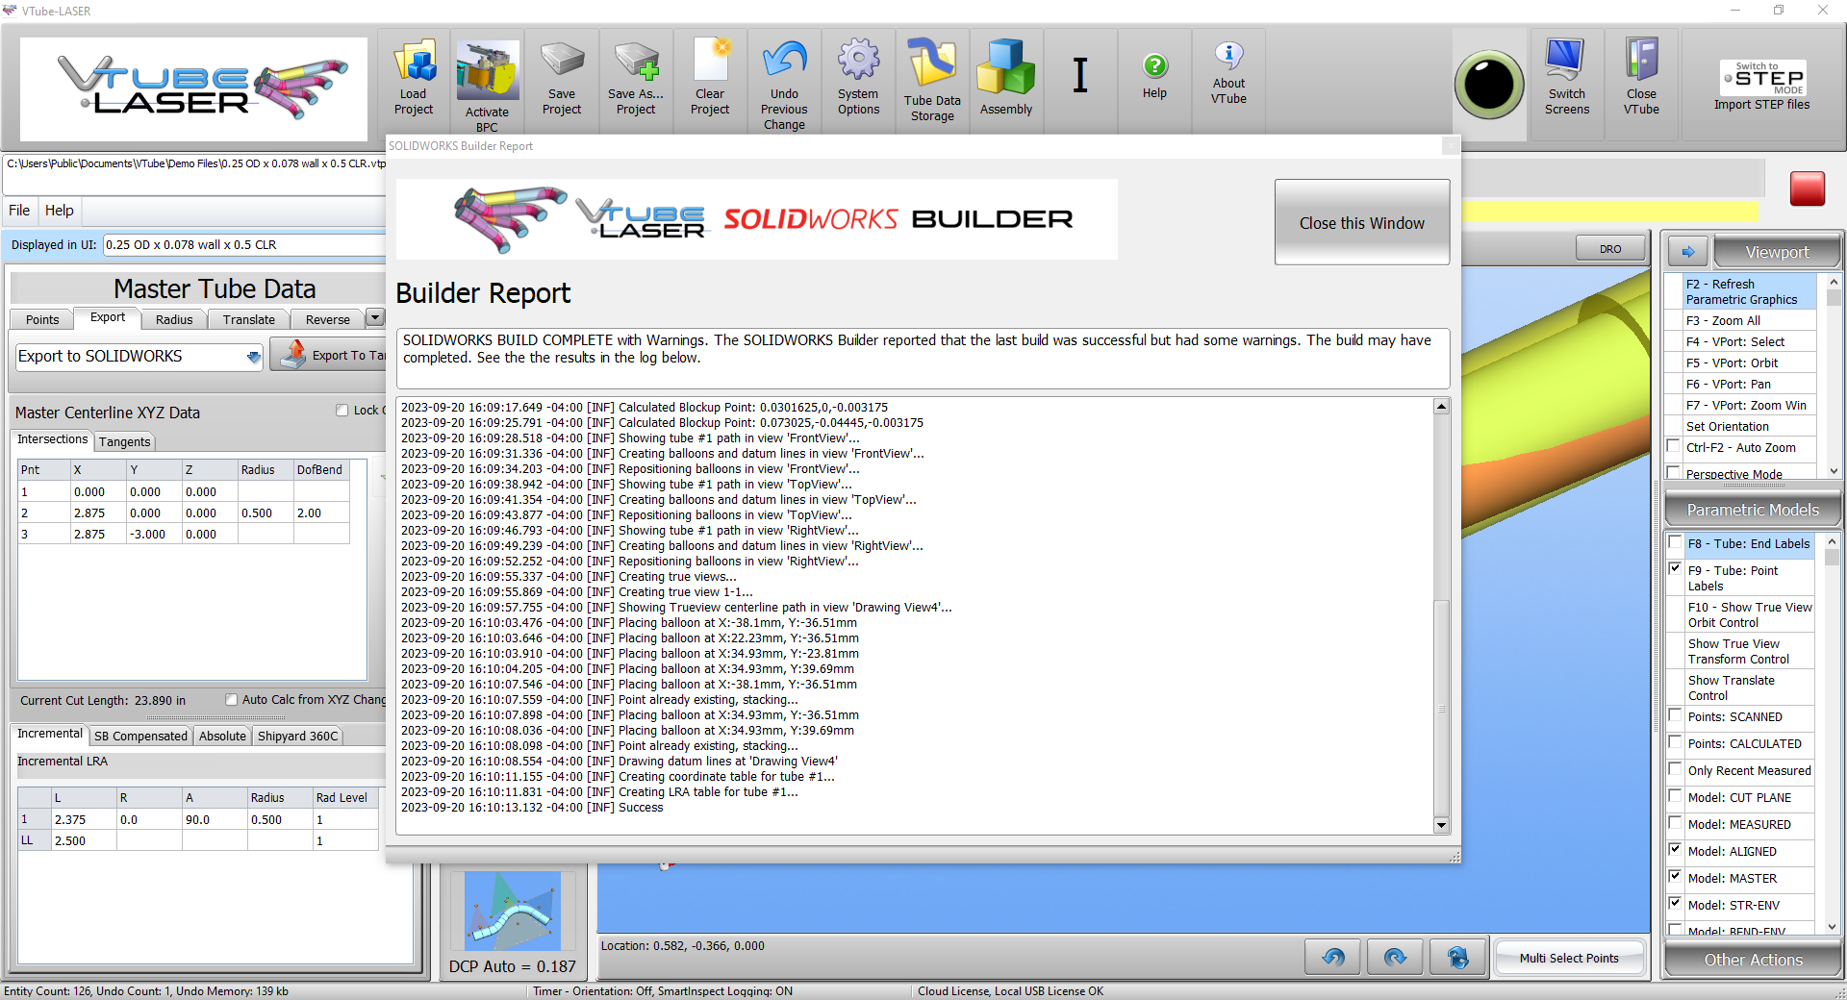
Task: Switch to the Tangents tab
Action: (125, 441)
